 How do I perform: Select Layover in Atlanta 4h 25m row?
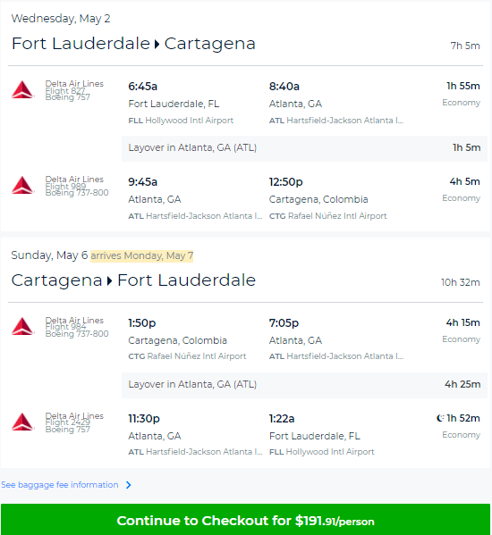click(x=304, y=385)
